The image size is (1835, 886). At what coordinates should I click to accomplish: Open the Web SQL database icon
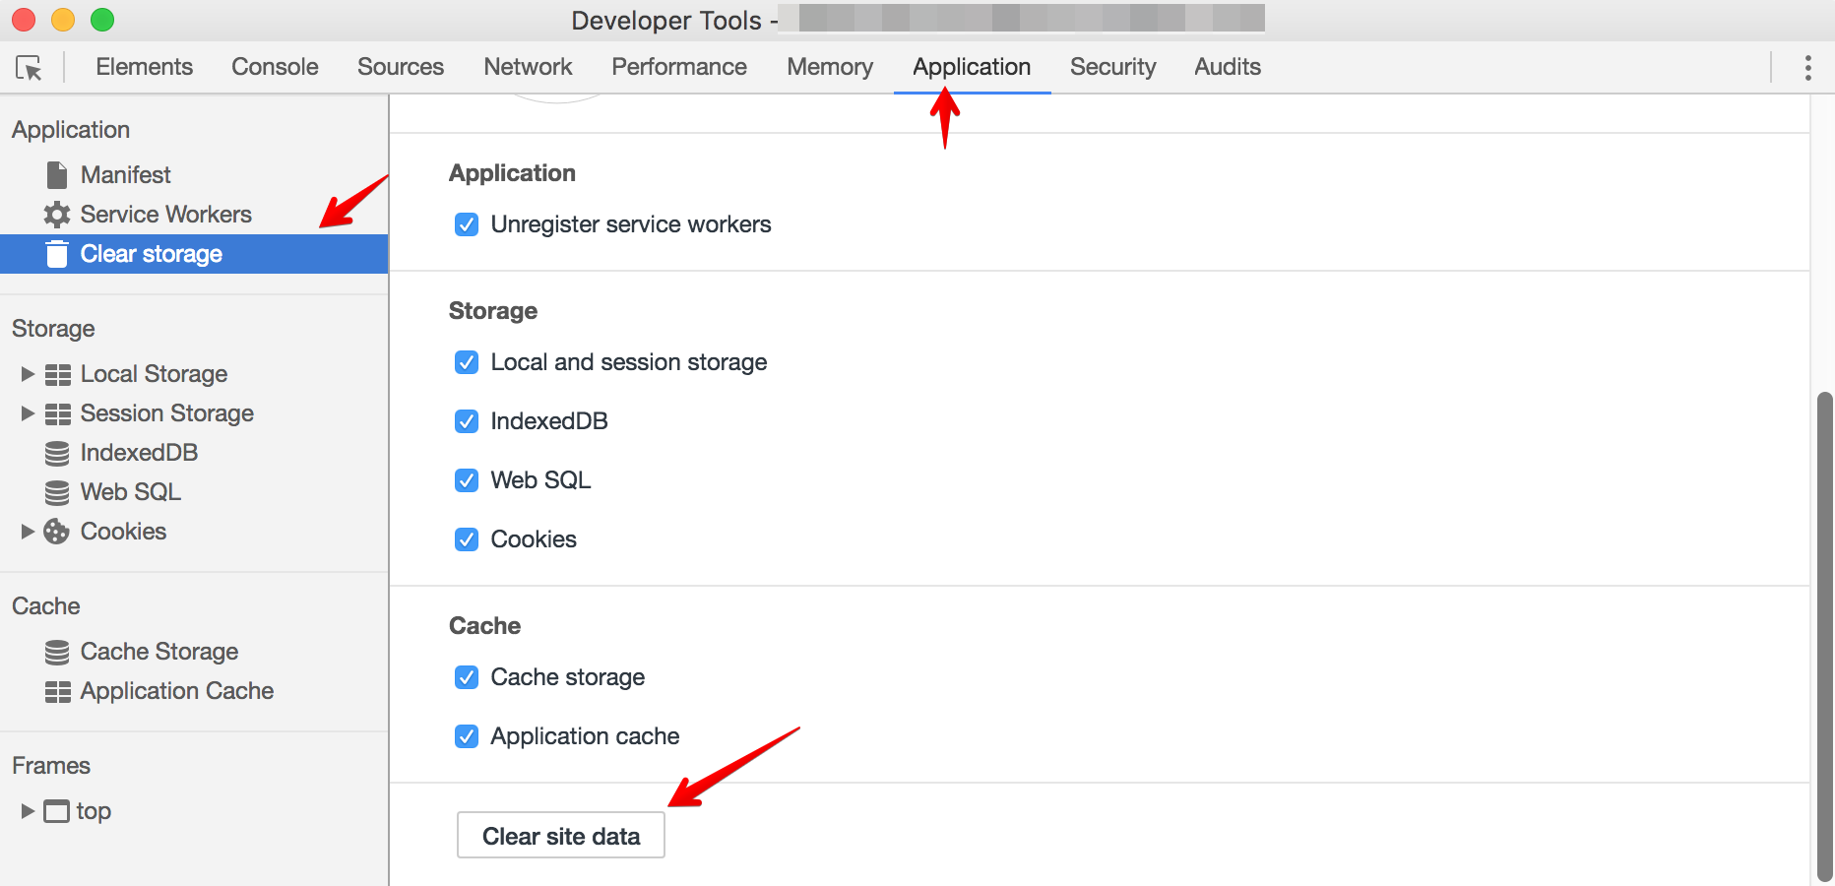[56, 491]
